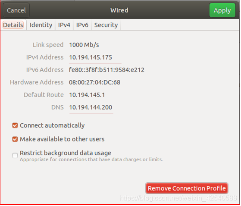
Task: Open the Security tab
Action: 106,25
